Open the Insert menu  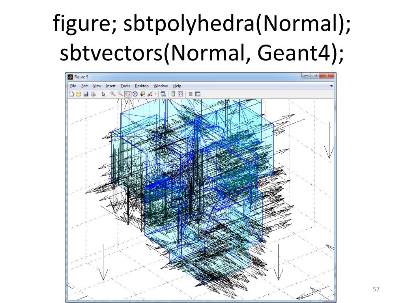[111, 86]
